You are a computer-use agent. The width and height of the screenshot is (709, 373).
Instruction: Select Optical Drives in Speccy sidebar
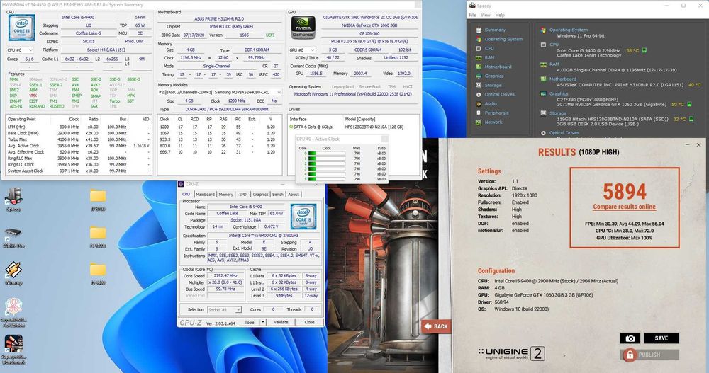point(499,94)
